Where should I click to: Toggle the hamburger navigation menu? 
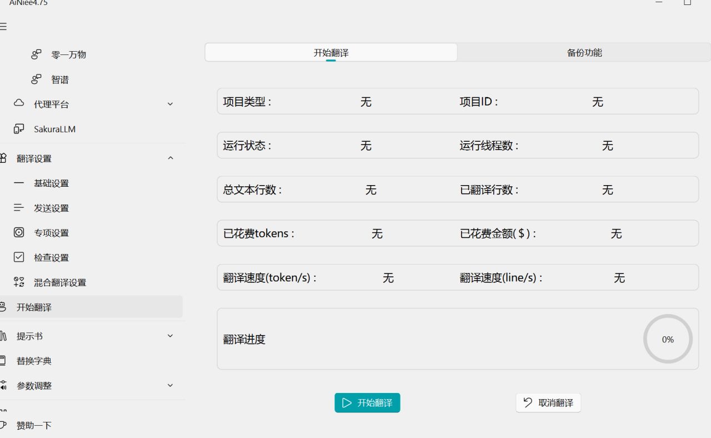[3, 27]
